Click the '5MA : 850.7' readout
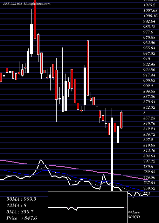This screenshot has width=159, height=223. [x=20, y=212]
